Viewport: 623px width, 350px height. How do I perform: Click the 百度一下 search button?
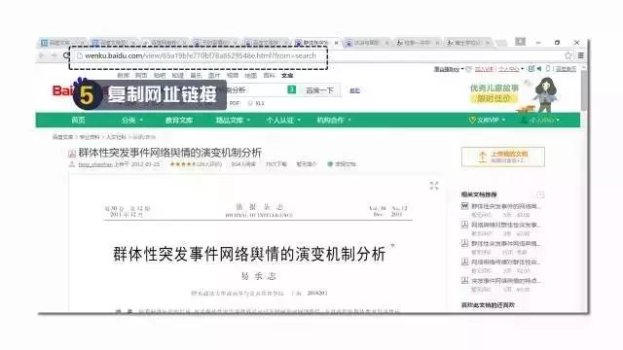click(319, 90)
